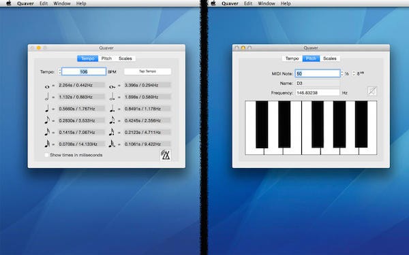The height and width of the screenshot is (255, 409).
Task: Open Help menu in right menu bar
Action: 286,3
